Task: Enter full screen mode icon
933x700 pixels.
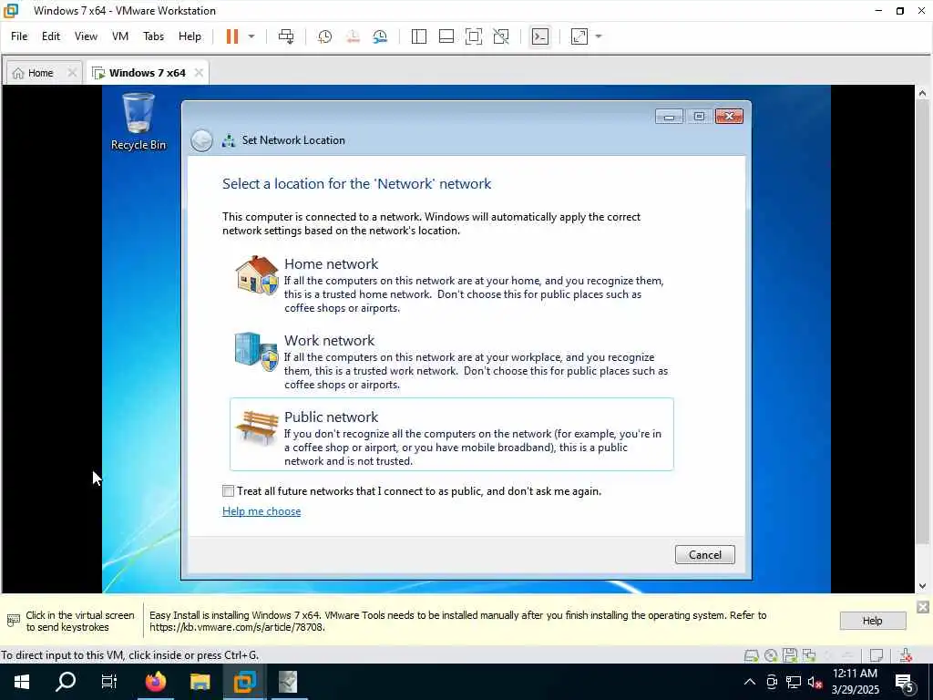Action: [474, 36]
